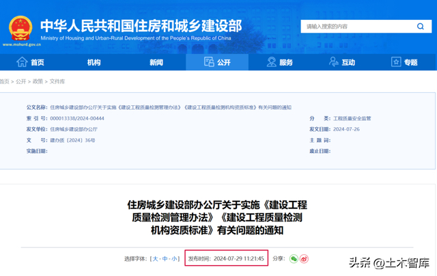
Task: Click the search magnifier icon
Action: pos(421,27)
